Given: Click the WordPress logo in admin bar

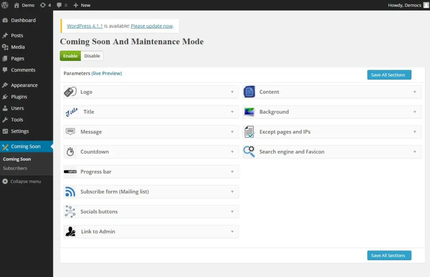Looking at the screenshot, I should pyautogui.click(x=5, y=5).
